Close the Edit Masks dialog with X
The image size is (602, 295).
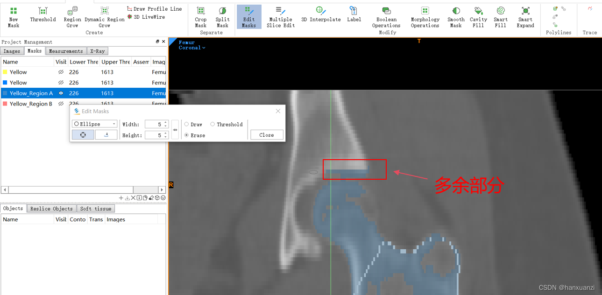click(x=278, y=111)
